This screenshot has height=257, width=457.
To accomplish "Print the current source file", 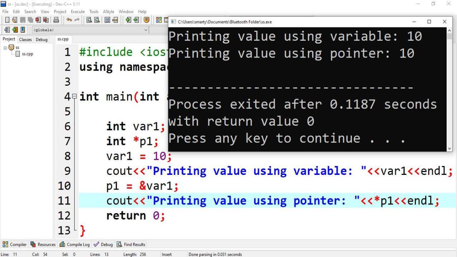I will tap(56, 20).
